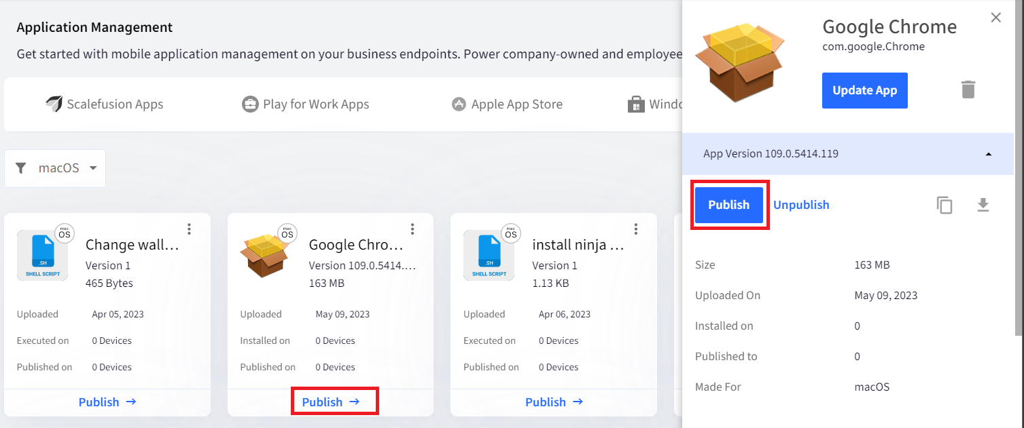Image resolution: width=1024 pixels, height=428 pixels.
Task: Publish the install ninja script
Action: [554, 402]
